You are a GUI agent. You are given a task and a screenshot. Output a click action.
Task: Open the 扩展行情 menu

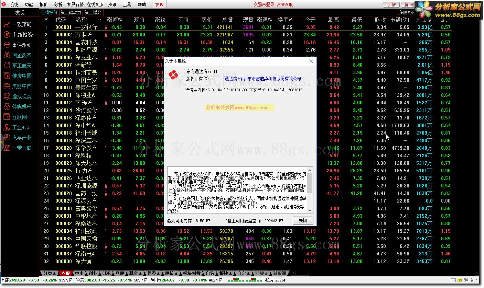[x=75, y=4]
